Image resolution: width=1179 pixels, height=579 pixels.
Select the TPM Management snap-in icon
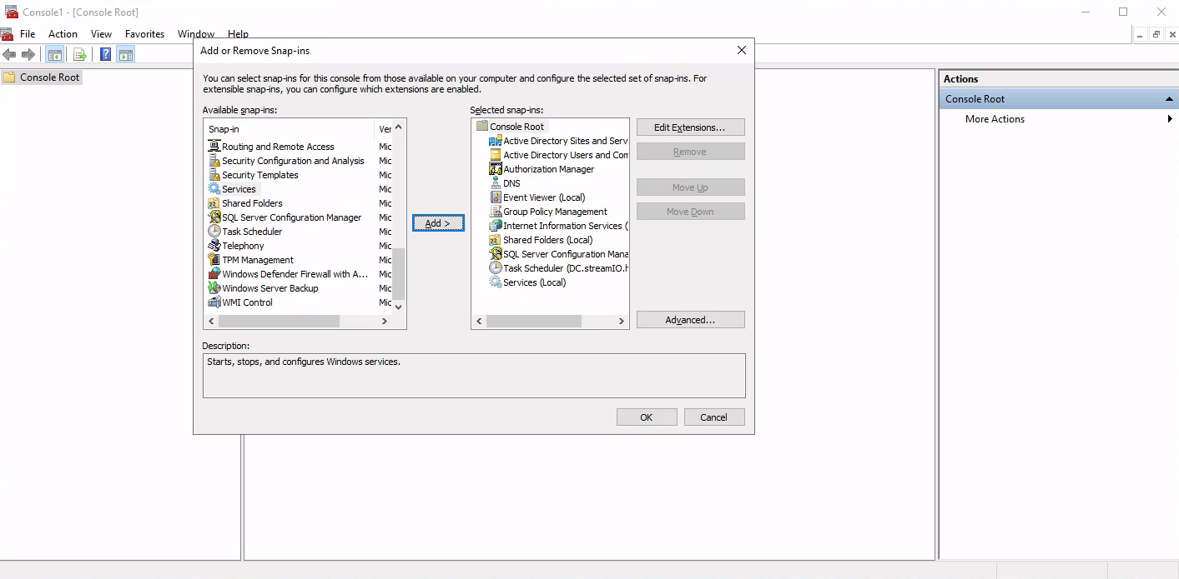click(214, 260)
